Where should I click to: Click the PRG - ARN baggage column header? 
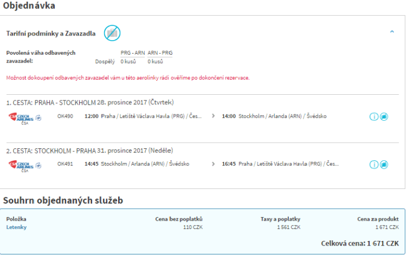132,52
